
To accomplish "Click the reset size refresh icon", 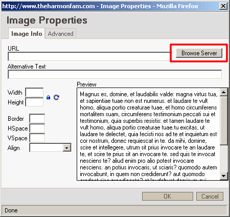I will coord(56,97).
